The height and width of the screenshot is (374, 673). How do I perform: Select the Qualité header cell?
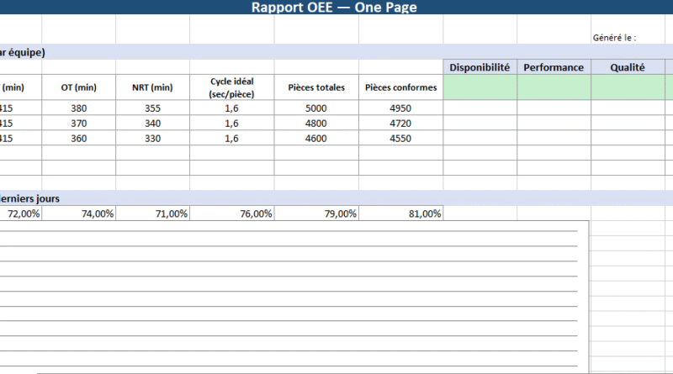[628, 67]
